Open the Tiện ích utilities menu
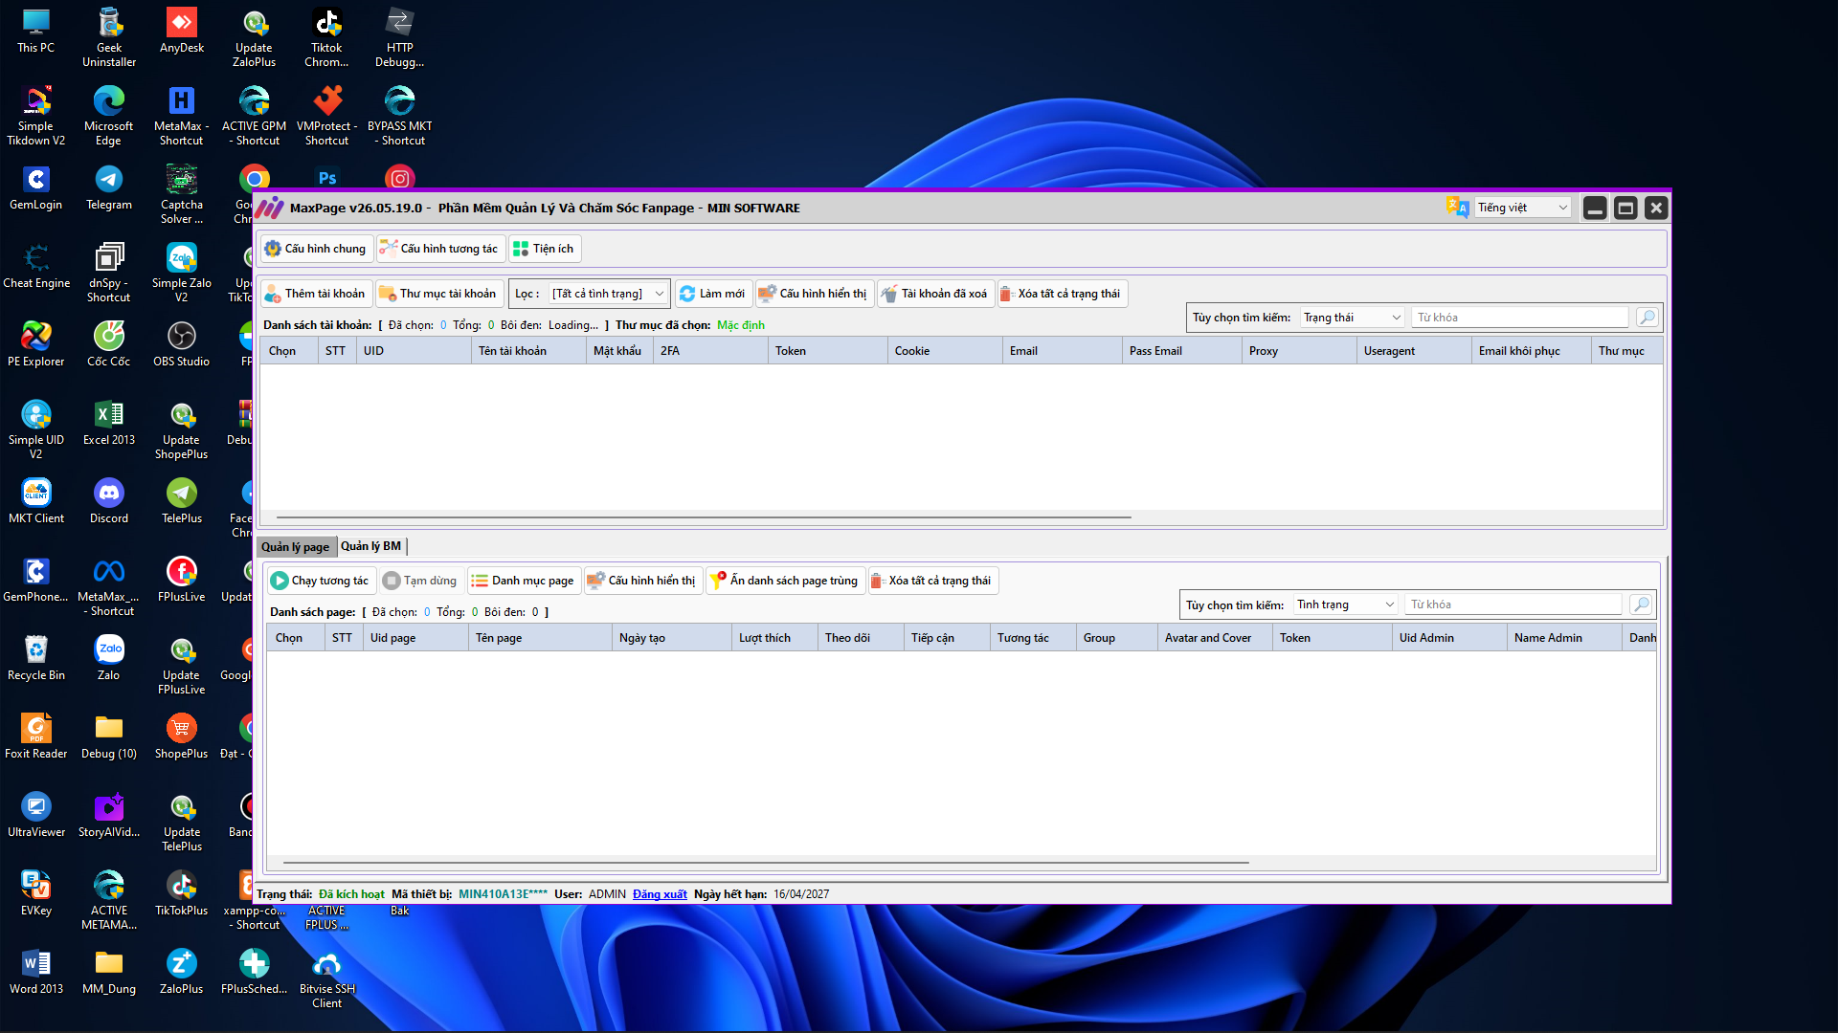 544,249
